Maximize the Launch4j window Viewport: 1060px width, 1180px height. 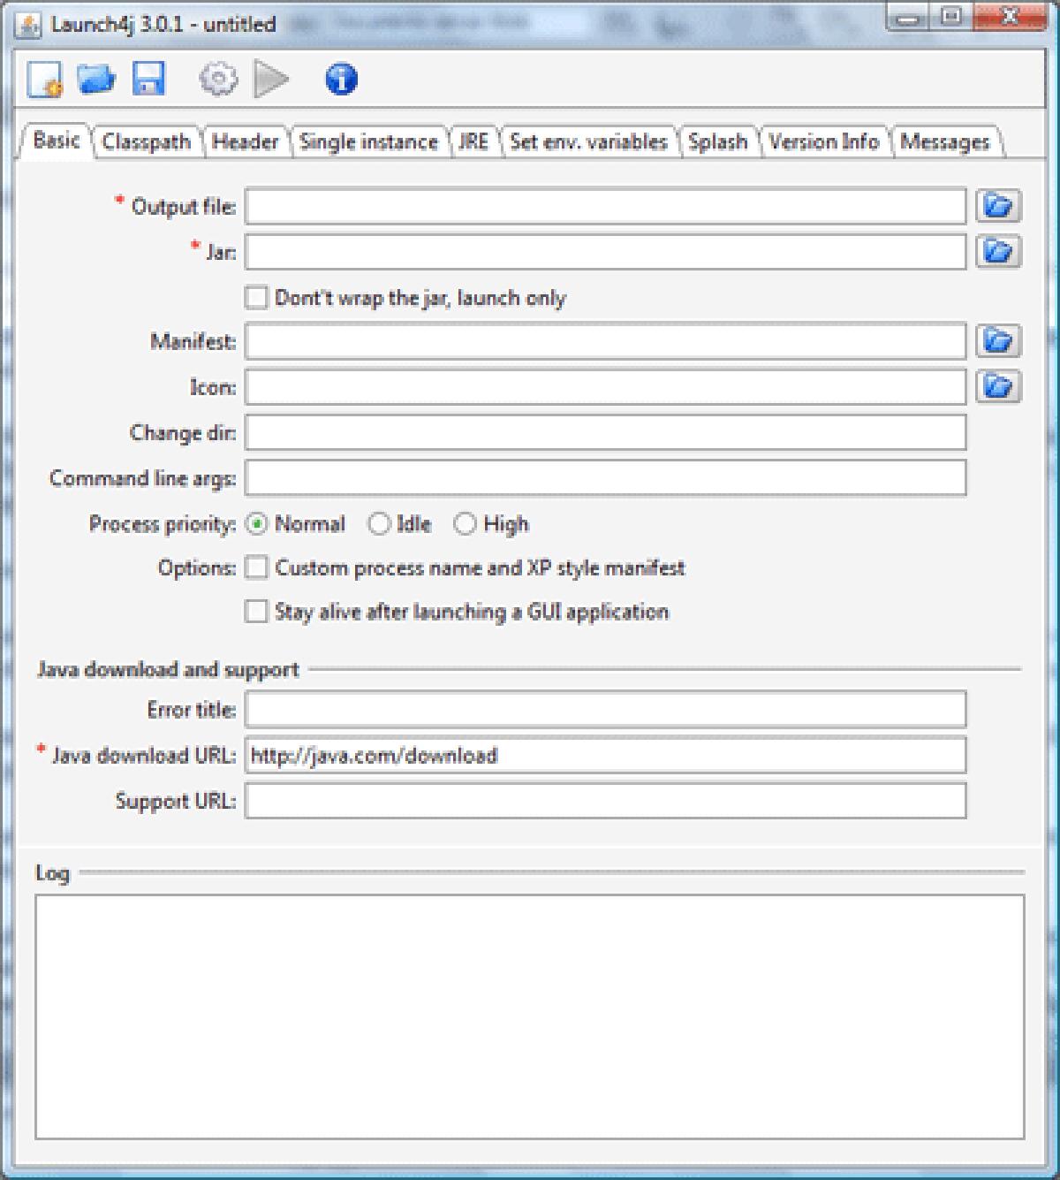click(x=951, y=16)
